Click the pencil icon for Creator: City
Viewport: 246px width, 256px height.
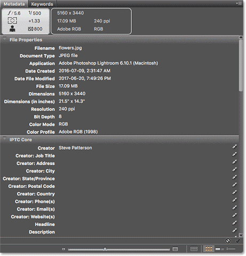click(234, 169)
